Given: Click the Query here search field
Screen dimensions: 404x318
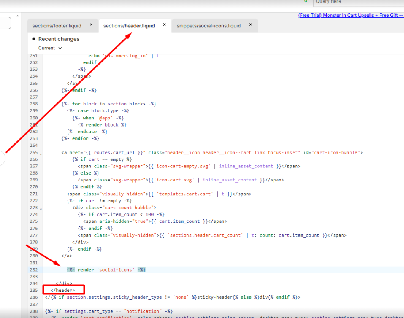Looking at the screenshot, I should pos(359,2).
